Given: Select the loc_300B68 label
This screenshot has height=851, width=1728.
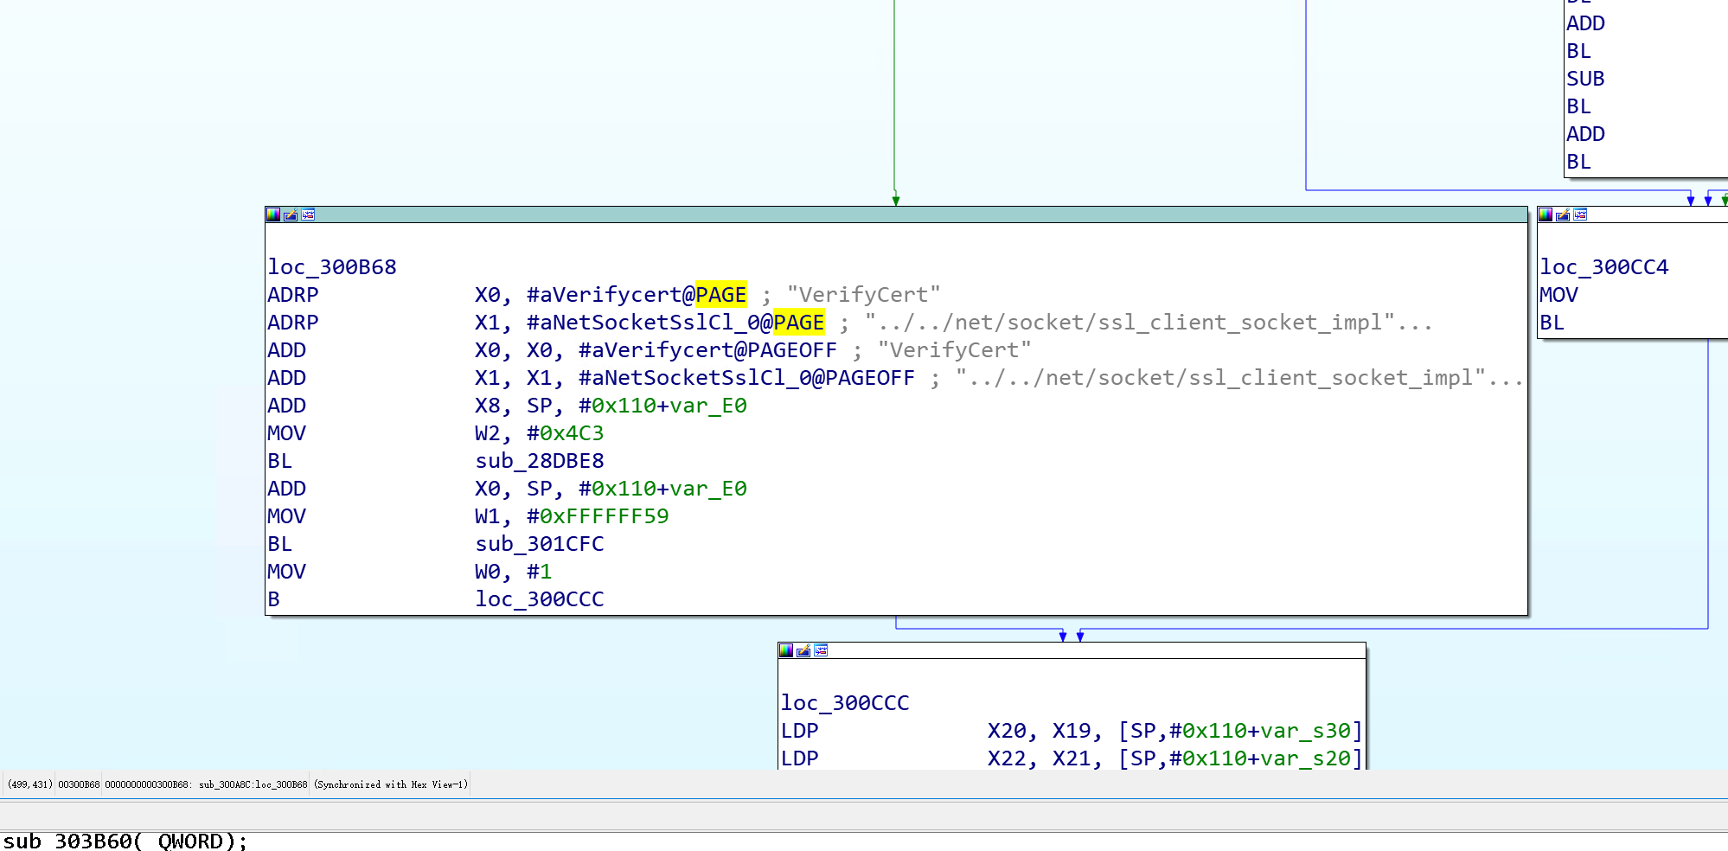Looking at the screenshot, I should tap(331, 267).
